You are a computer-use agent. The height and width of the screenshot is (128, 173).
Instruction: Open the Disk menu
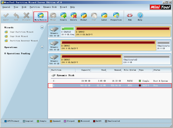coord(24,7)
